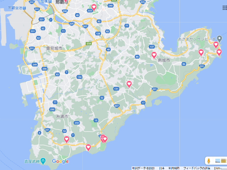
Task: Click the easternmost heart marker on the coast
Action: (x=219, y=53)
